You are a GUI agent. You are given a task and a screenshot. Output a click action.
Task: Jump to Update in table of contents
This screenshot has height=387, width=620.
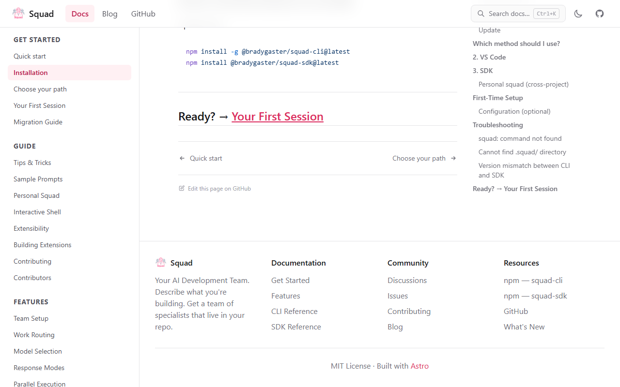point(489,30)
